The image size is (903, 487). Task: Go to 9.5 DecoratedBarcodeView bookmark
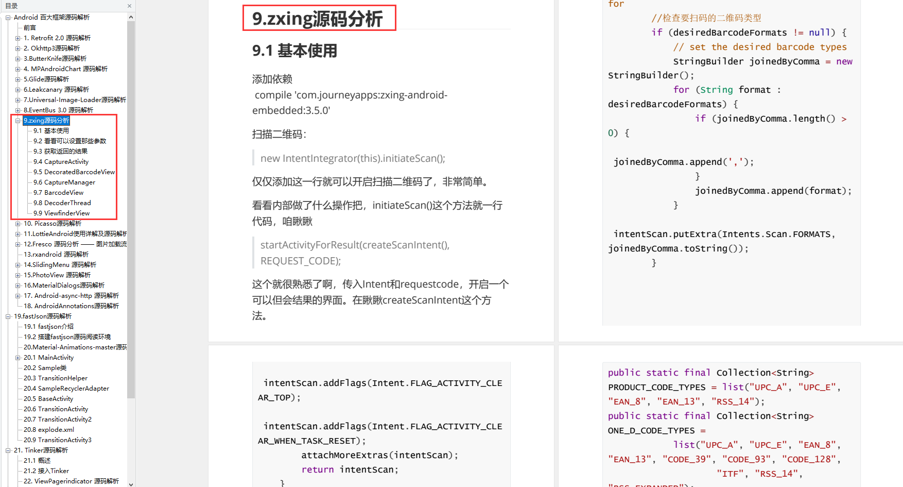point(74,172)
